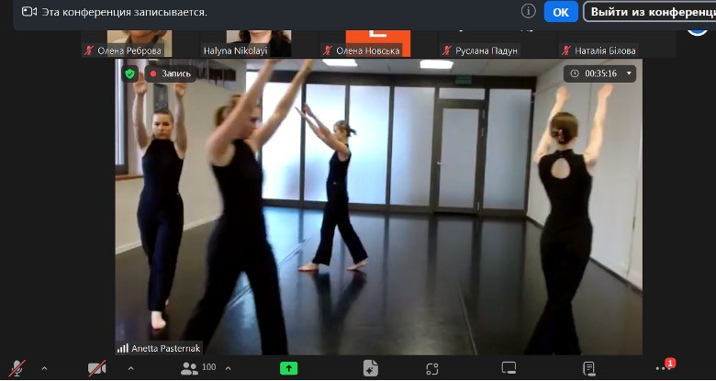Click the muted mic icon of Олена Реброва

tap(89, 50)
